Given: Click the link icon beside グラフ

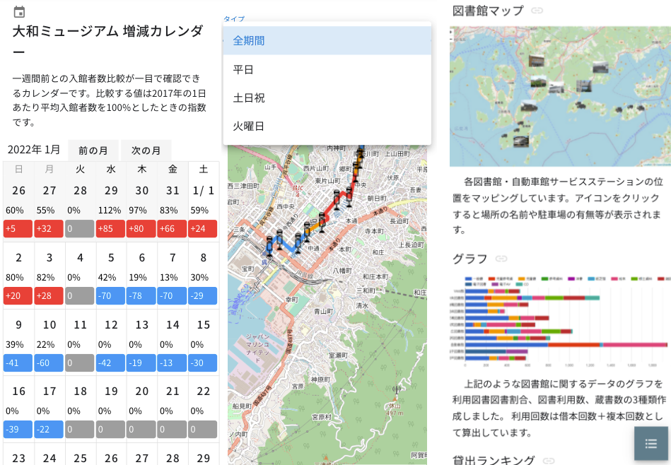Looking at the screenshot, I should coord(501,259).
